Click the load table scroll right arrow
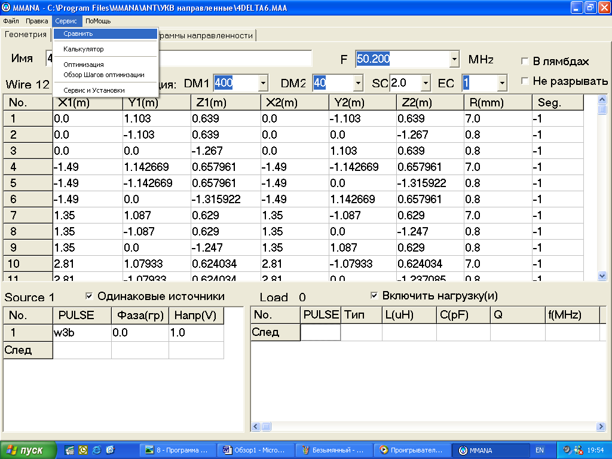Image resolution: width=612 pixels, height=459 pixels. 601,427
